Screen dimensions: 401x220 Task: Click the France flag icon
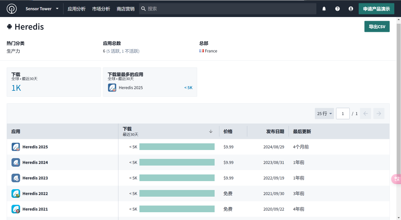[x=202, y=51]
